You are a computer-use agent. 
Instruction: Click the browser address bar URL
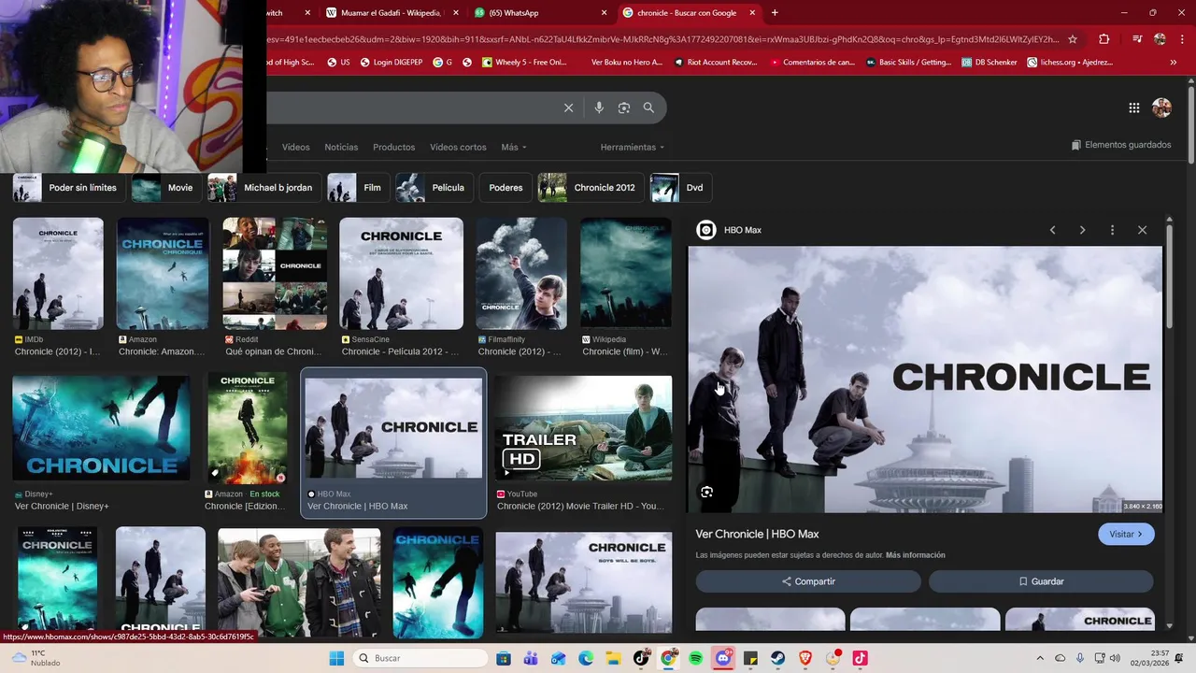point(663,39)
